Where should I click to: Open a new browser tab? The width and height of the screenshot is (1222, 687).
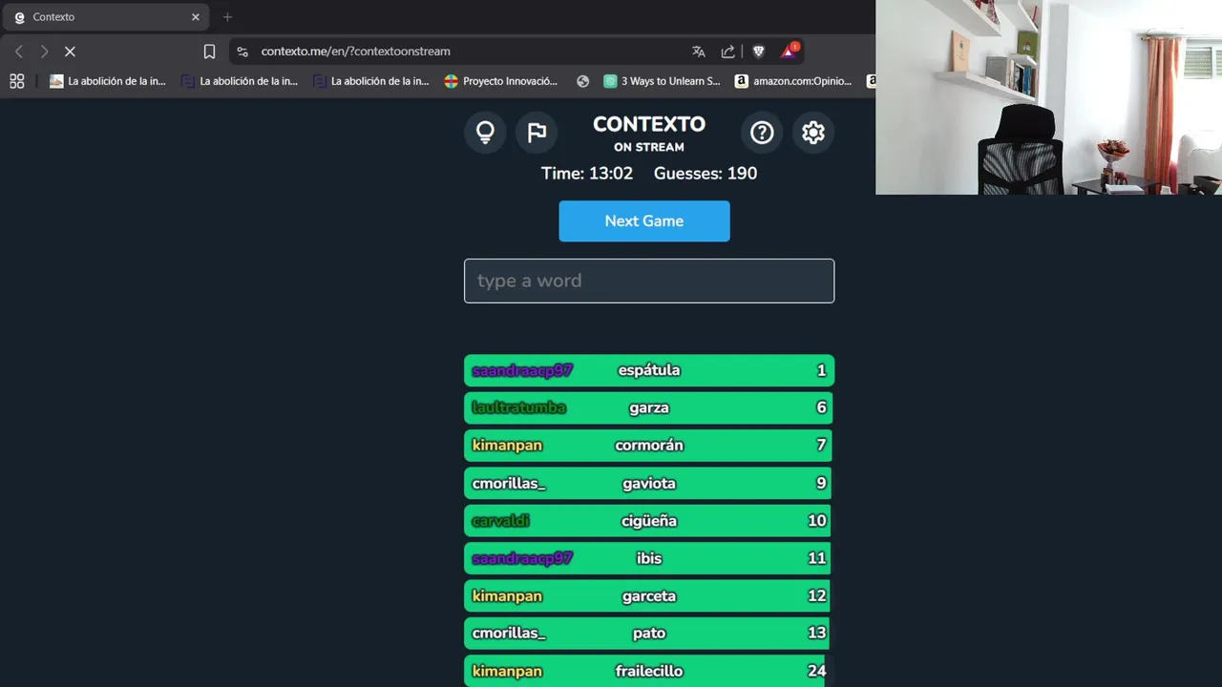227,17
